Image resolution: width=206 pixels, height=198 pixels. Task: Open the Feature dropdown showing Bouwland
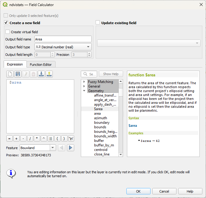coord(38,148)
